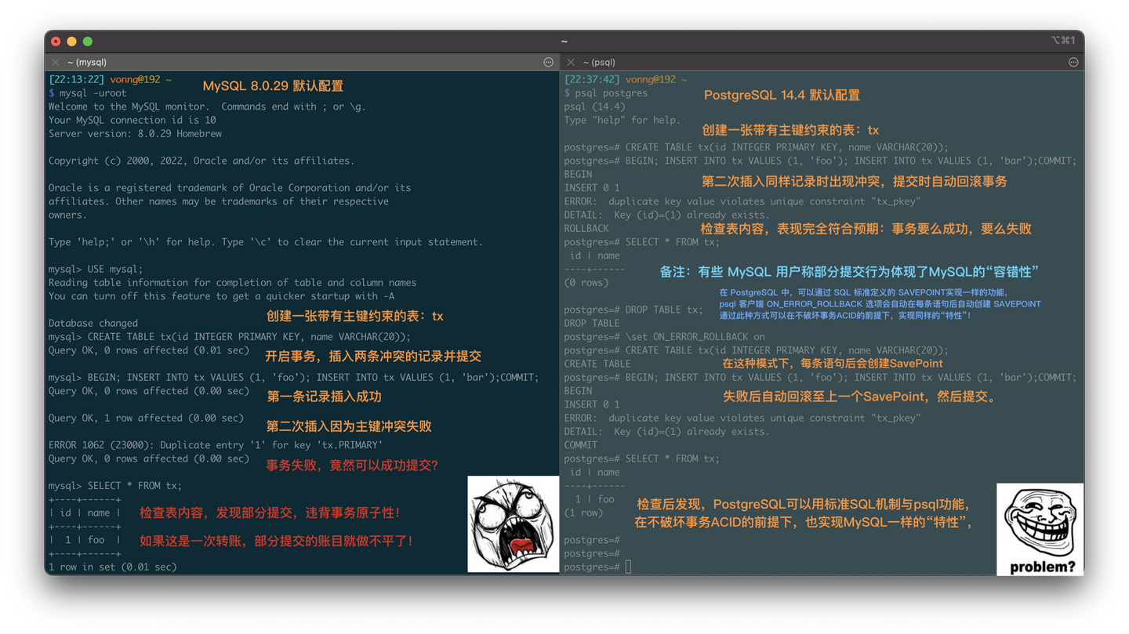Click the X icon on the mysql pane
This screenshot has height=634, width=1129.
pos(54,62)
